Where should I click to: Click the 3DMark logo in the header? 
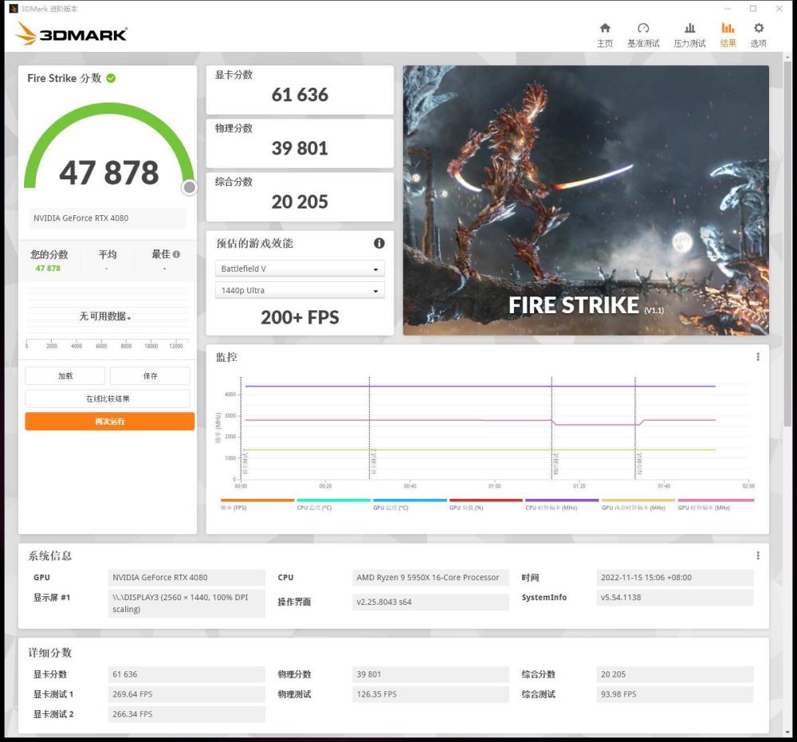coord(72,34)
